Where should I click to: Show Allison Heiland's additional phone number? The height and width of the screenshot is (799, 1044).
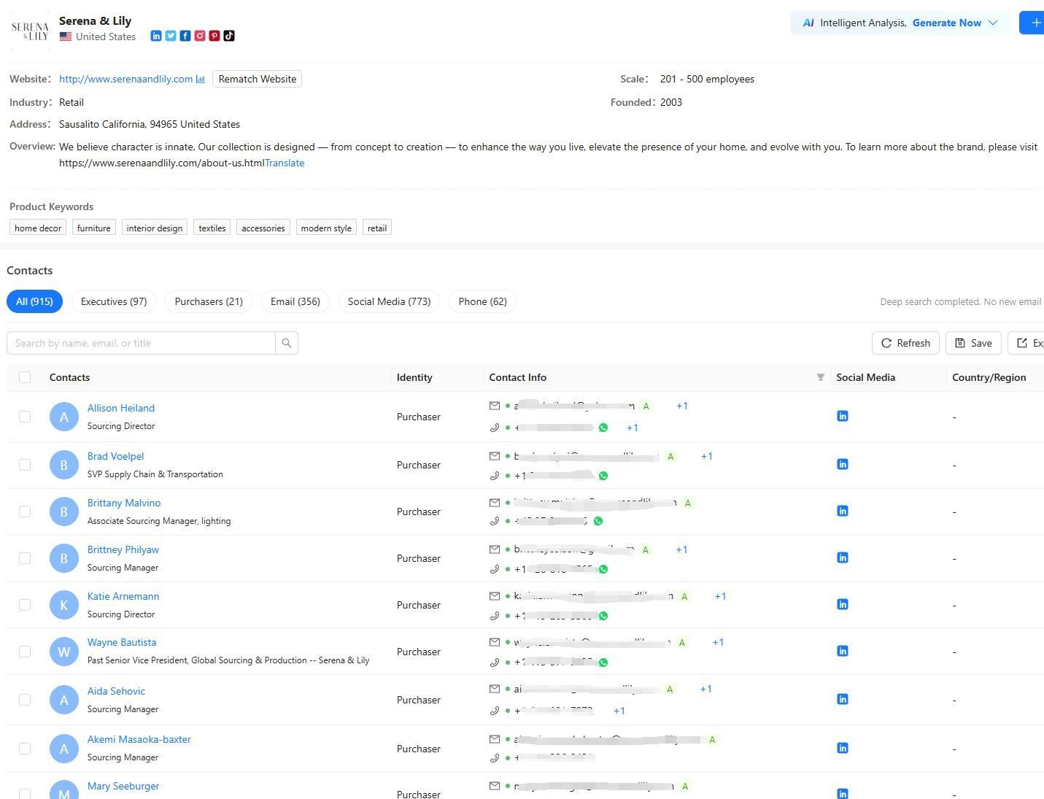633,428
